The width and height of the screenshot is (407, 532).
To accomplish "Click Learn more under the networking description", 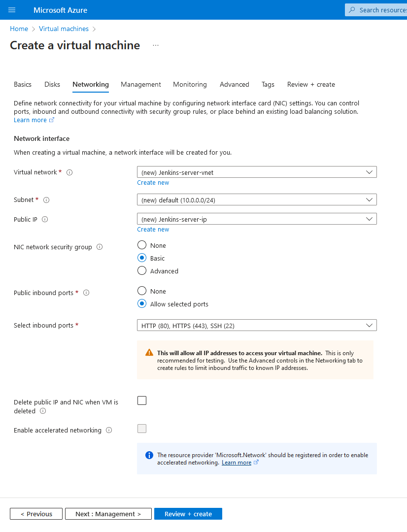I will (x=30, y=120).
